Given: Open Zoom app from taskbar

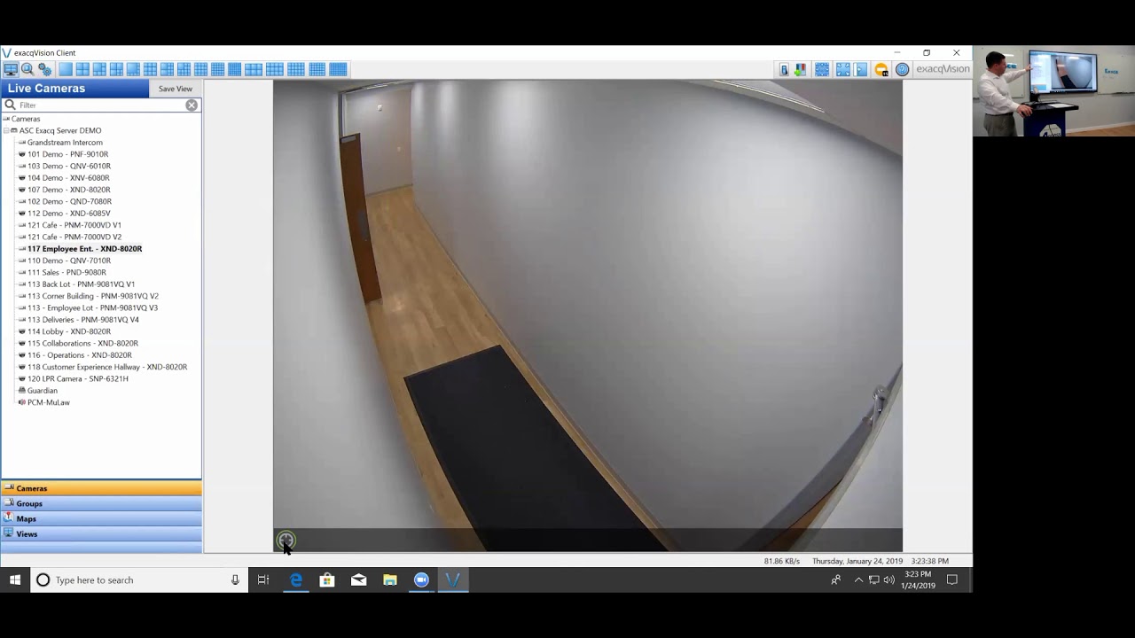Looking at the screenshot, I should coord(421,580).
